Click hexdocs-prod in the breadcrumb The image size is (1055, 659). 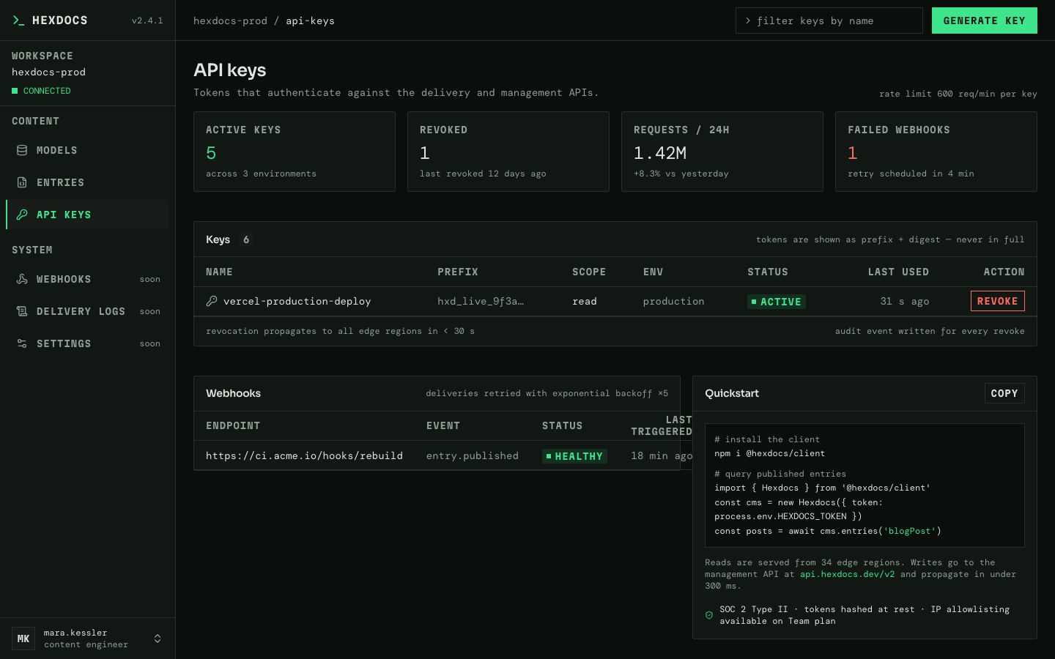(x=230, y=21)
